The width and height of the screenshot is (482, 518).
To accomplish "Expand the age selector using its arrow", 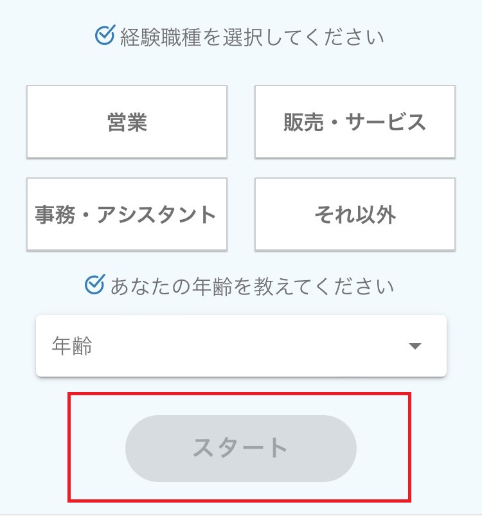I will [x=415, y=346].
